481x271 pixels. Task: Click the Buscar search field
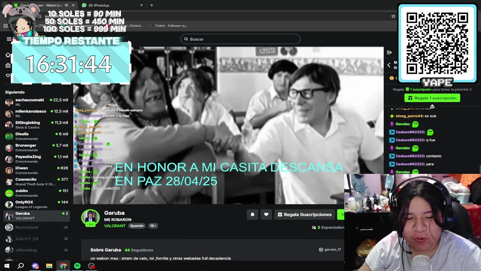240,39
